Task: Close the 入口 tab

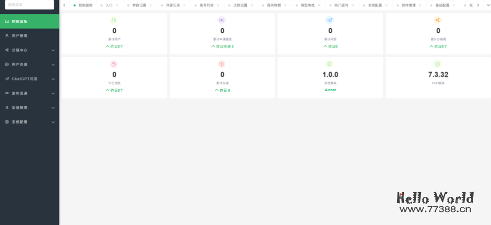Action: tap(117, 5)
